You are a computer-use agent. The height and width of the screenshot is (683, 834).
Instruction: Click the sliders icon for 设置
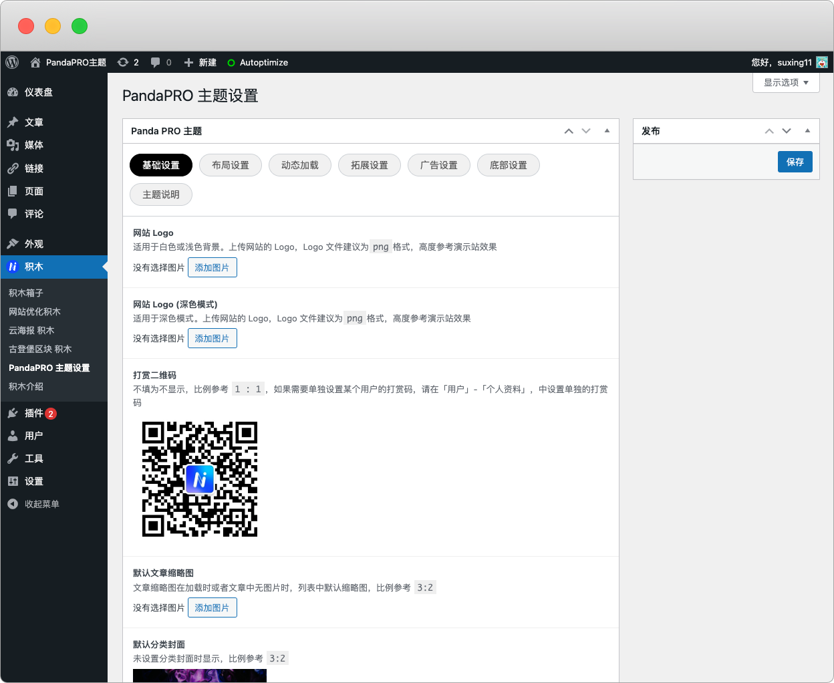click(13, 481)
